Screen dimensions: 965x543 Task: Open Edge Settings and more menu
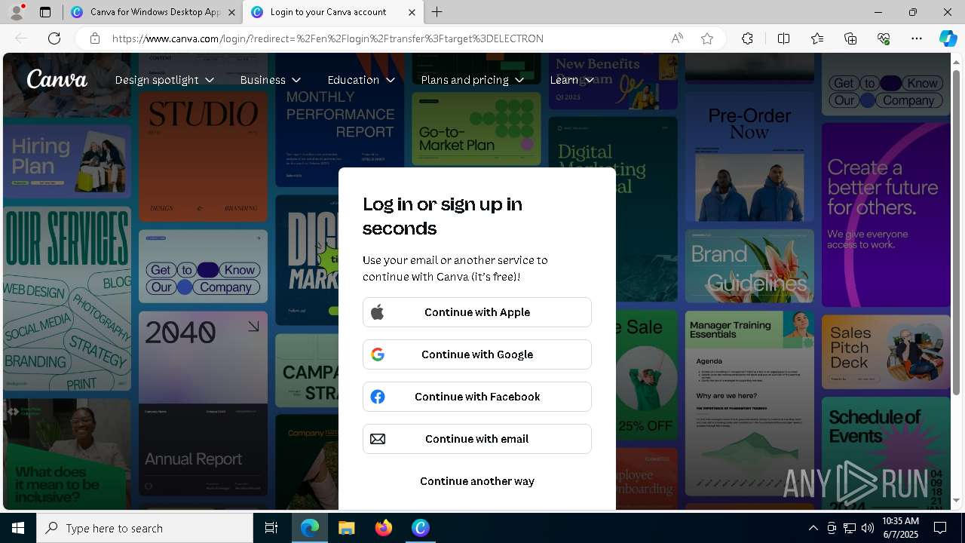tap(917, 38)
